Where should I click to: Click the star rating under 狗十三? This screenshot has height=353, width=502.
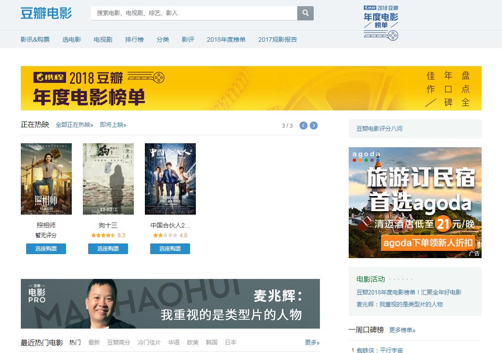(x=102, y=235)
